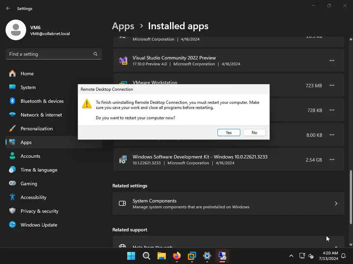This screenshot has height=264, width=353.
Task: Decline restart by choosing No
Action: tap(254, 132)
